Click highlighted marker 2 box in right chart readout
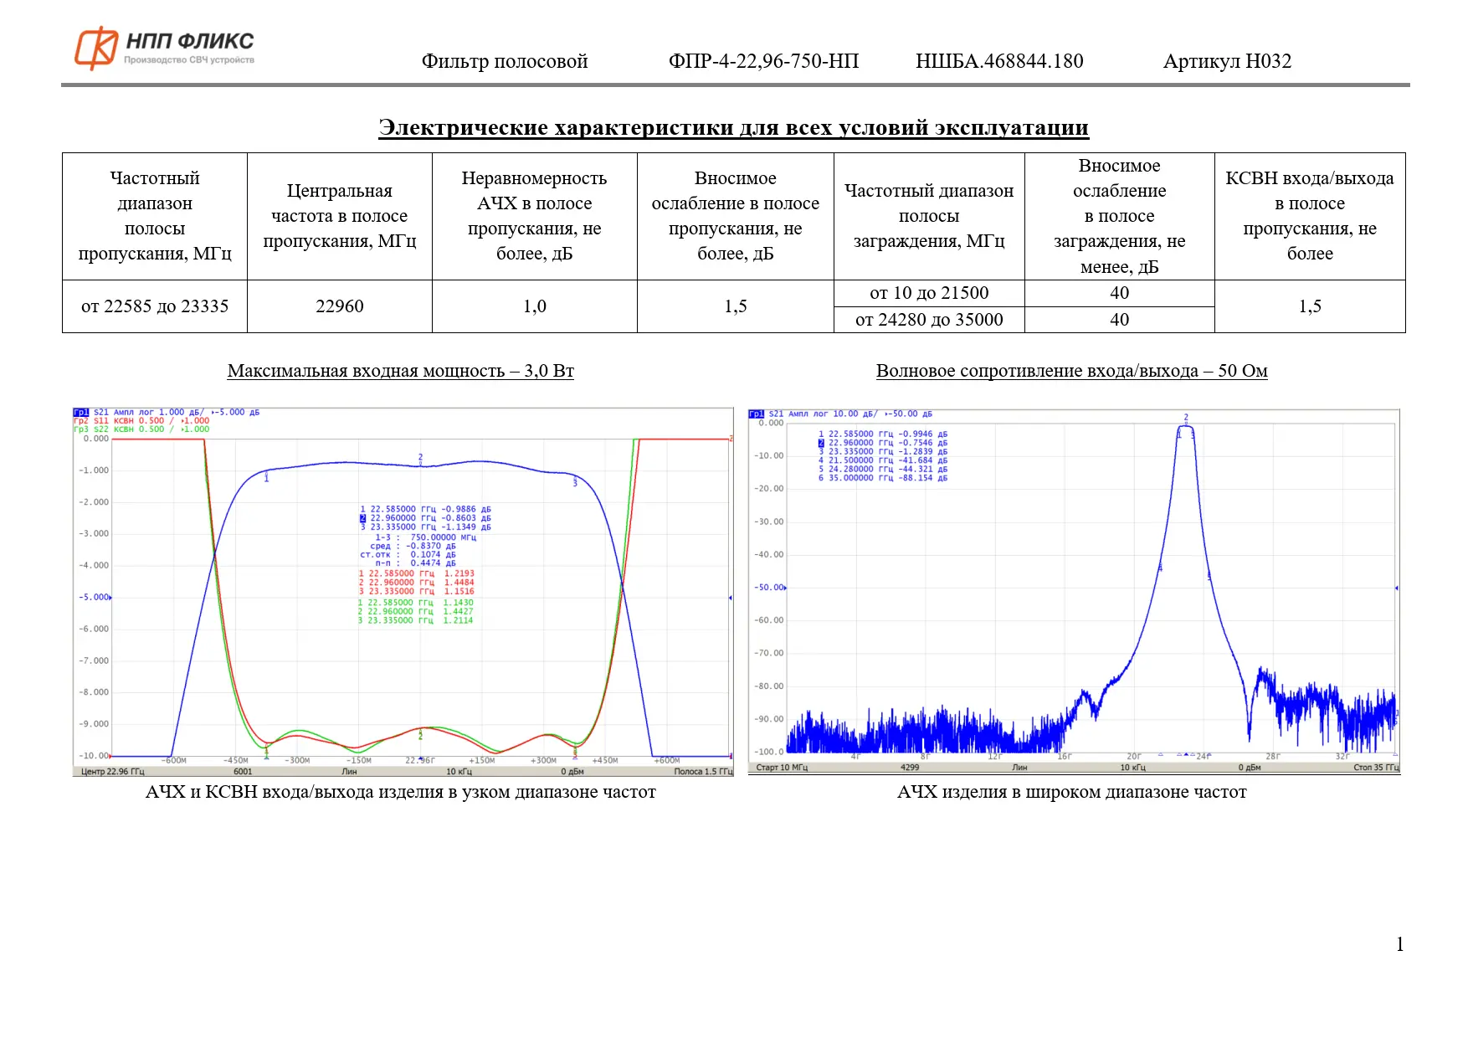Image resolution: width=1468 pixels, height=1038 pixels. [x=821, y=443]
